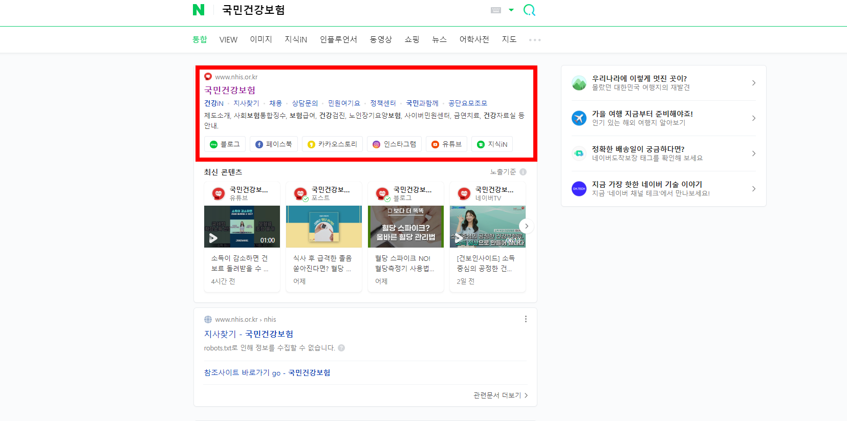Image resolution: width=847 pixels, height=421 pixels.
Task: Open the 우리나라에 이렇게 멋진 곳이? promo
Action: (x=663, y=83)
